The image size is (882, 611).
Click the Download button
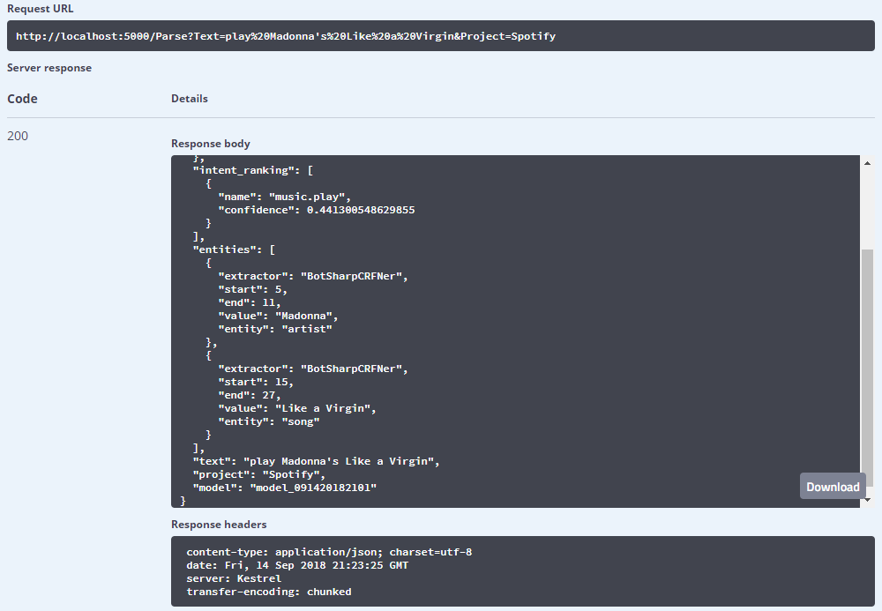click(x=833, y=487)
